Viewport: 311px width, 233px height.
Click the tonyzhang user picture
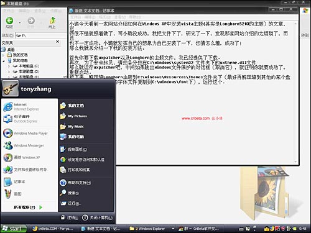11,89
